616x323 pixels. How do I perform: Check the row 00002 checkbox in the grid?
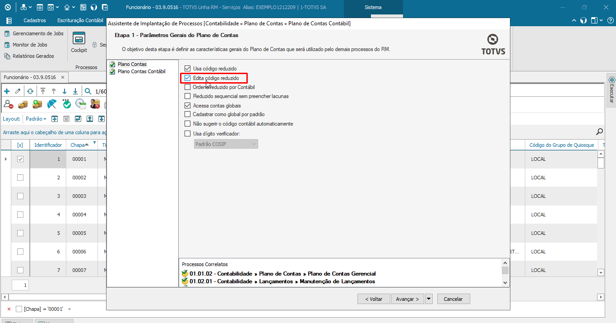coord(20,178)
